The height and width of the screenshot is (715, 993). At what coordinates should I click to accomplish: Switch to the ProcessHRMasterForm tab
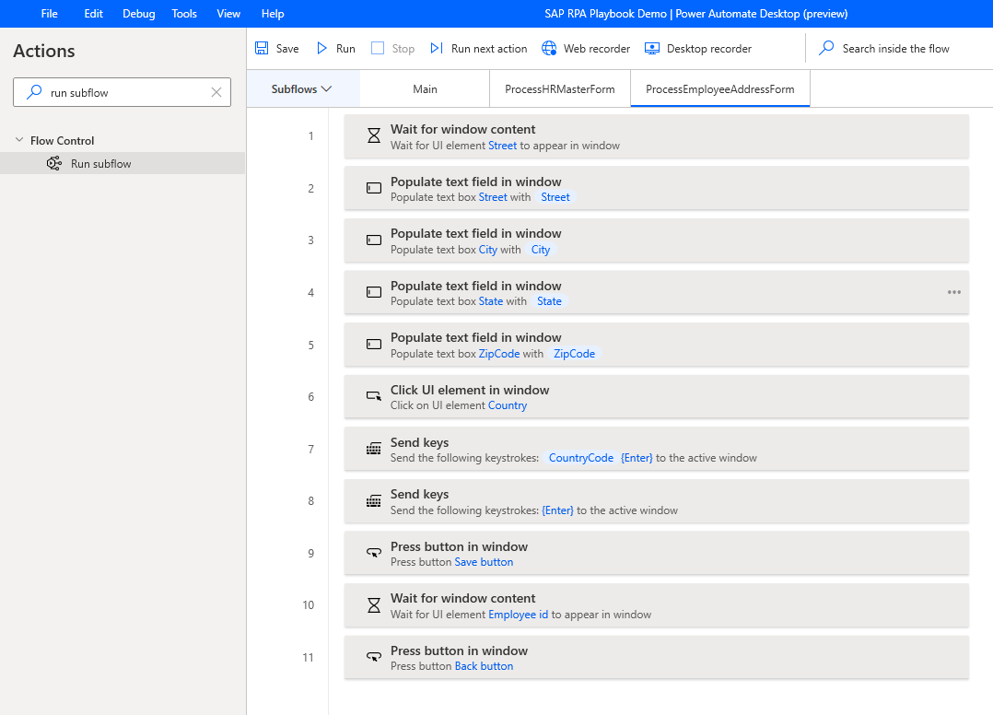560,89
